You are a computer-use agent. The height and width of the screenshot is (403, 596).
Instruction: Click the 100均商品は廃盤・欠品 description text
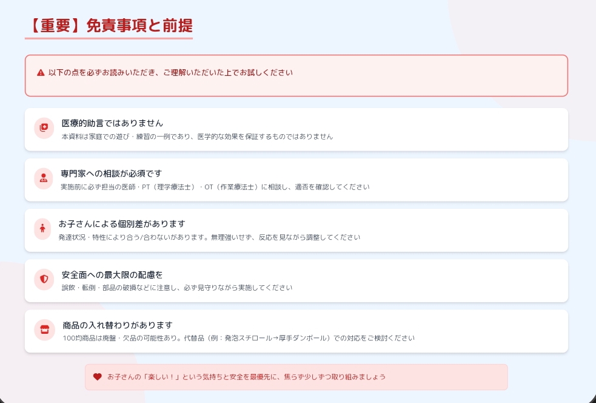point(238,338)
